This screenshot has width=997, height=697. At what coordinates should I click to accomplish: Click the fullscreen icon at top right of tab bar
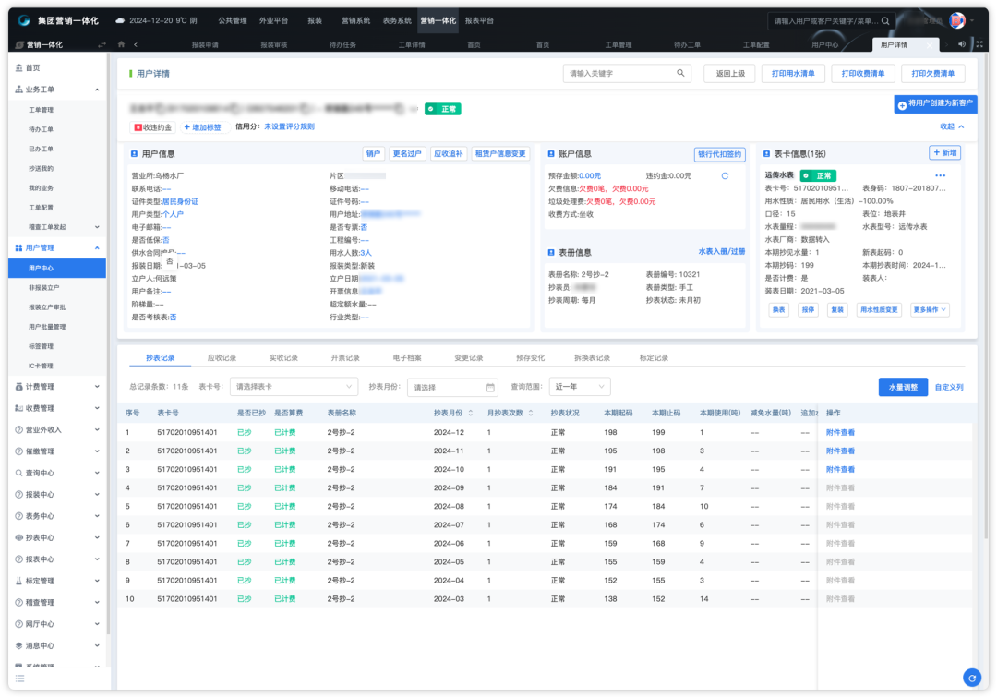pyautogui.click(x=978, y=44)
